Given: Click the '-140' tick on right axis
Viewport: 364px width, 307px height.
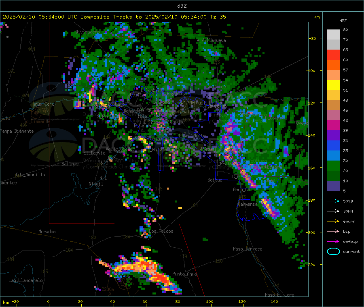Looking at the screenshot, I should pyautogui.click(x=310, y=135).
